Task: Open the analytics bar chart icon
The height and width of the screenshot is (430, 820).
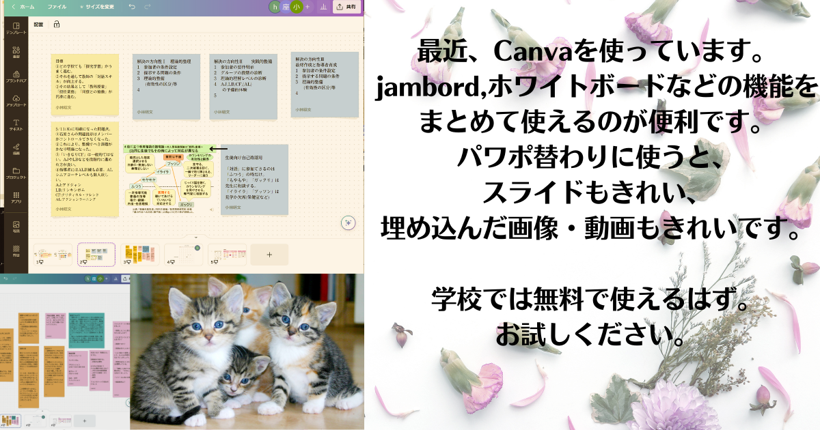Action: (x=323, y=6)
